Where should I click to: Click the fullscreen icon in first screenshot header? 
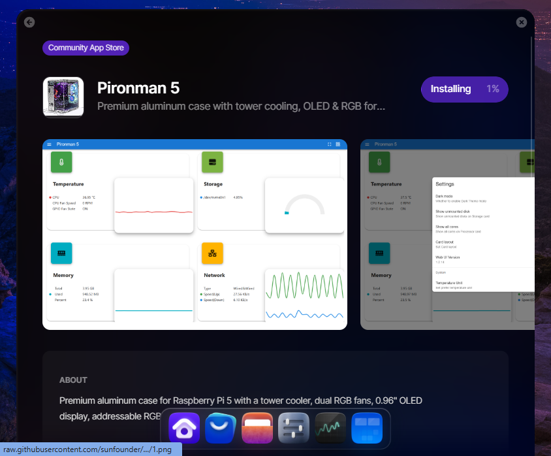329,144
